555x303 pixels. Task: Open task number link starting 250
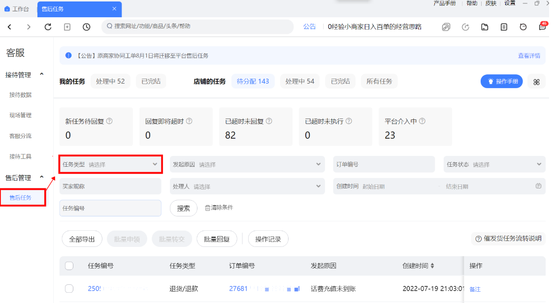[x=94, y=289]
